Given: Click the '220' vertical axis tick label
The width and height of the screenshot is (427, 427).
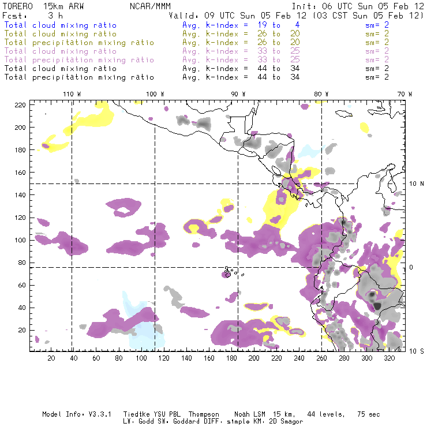Looking at the screenshot, I should pyautogui.click(x=20, y=105).
